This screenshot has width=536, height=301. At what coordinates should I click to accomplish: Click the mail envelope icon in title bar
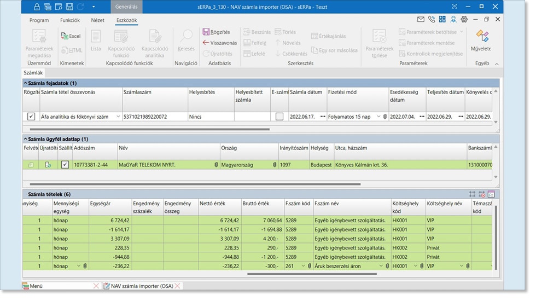421,20
